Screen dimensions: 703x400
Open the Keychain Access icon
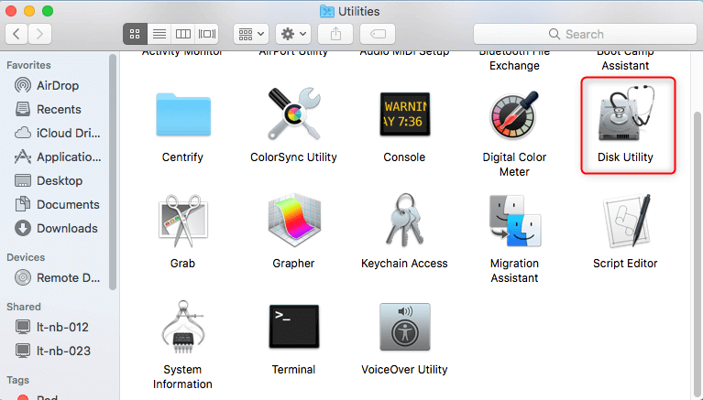coord(404,222)
